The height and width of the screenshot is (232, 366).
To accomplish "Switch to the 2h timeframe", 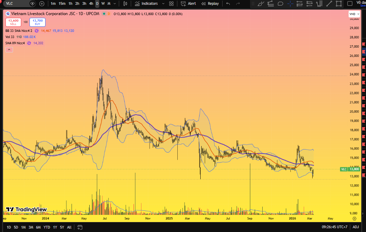I will pyautogui.click(x=77, y=3).
